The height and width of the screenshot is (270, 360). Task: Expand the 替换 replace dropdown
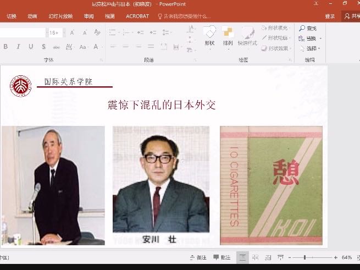[320, 38]
